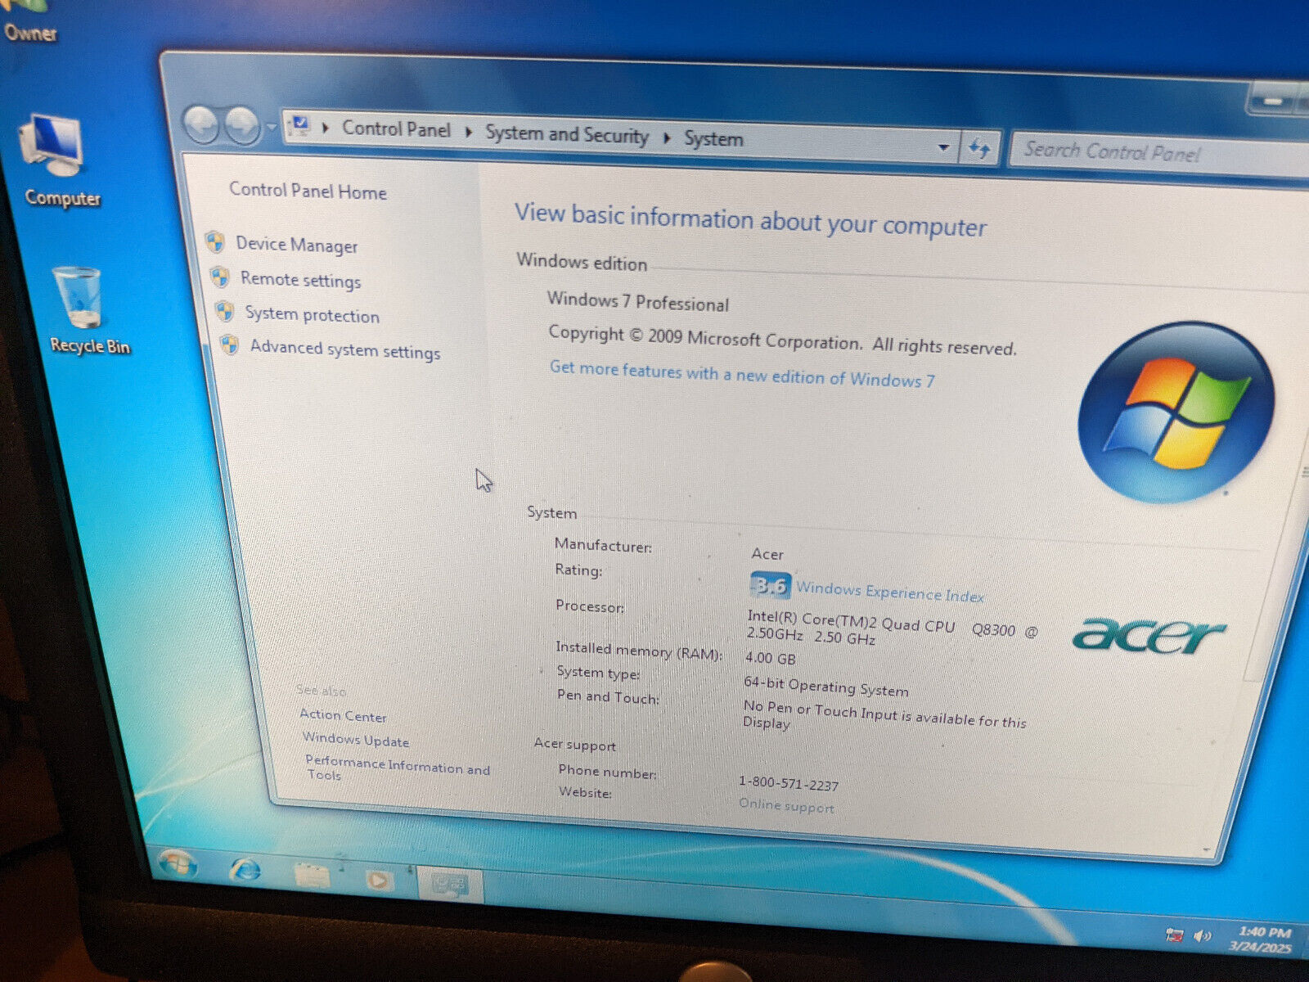Open Action Center under See also
This screenshot has width=1309, height=982.
[343, 715]
